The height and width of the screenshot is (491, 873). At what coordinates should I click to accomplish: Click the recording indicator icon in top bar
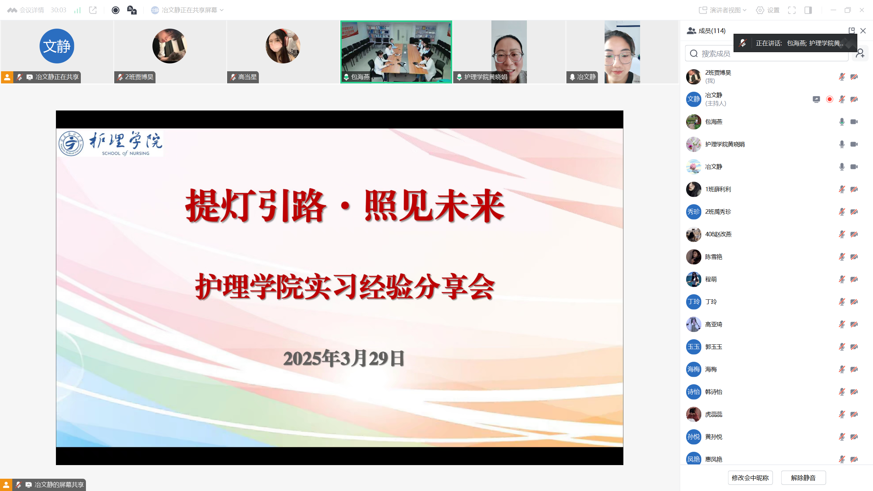[x=116, y=10]
